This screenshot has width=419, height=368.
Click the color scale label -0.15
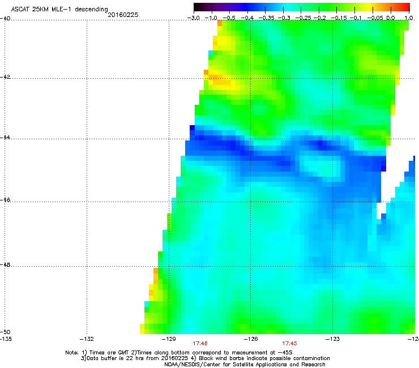coord(339,18)
